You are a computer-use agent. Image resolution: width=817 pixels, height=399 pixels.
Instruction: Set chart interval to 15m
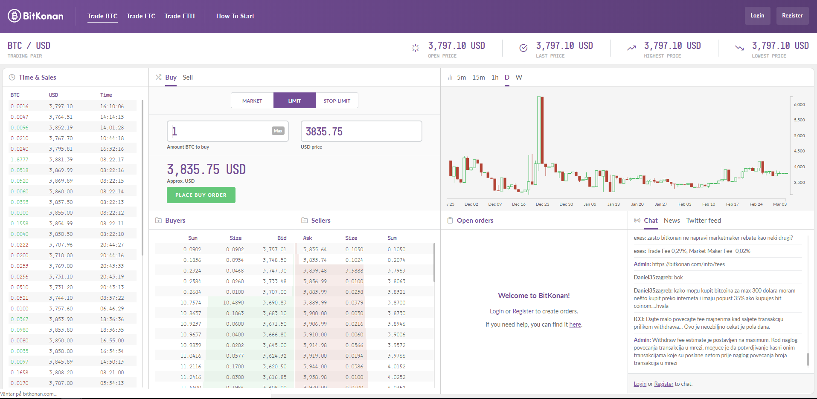478,78
